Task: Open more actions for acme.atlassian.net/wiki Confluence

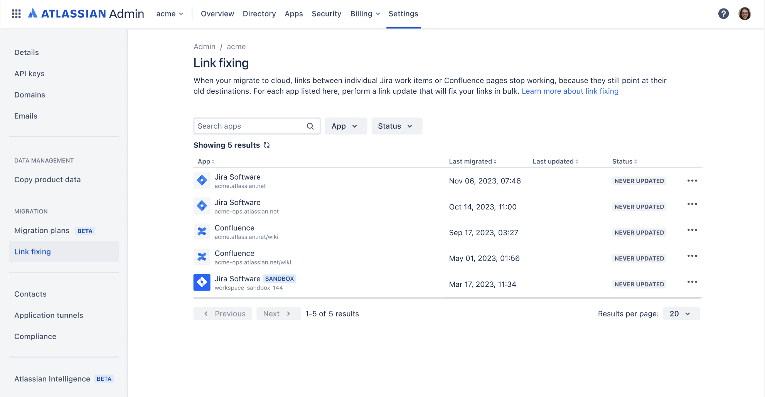Action: (x=692, y=230)
